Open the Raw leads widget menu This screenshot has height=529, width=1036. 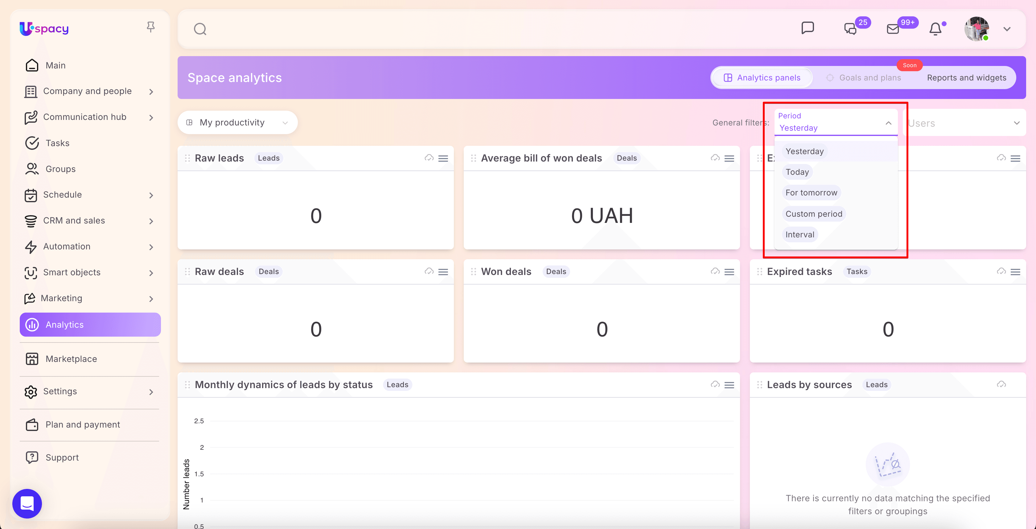click(443, 158)
